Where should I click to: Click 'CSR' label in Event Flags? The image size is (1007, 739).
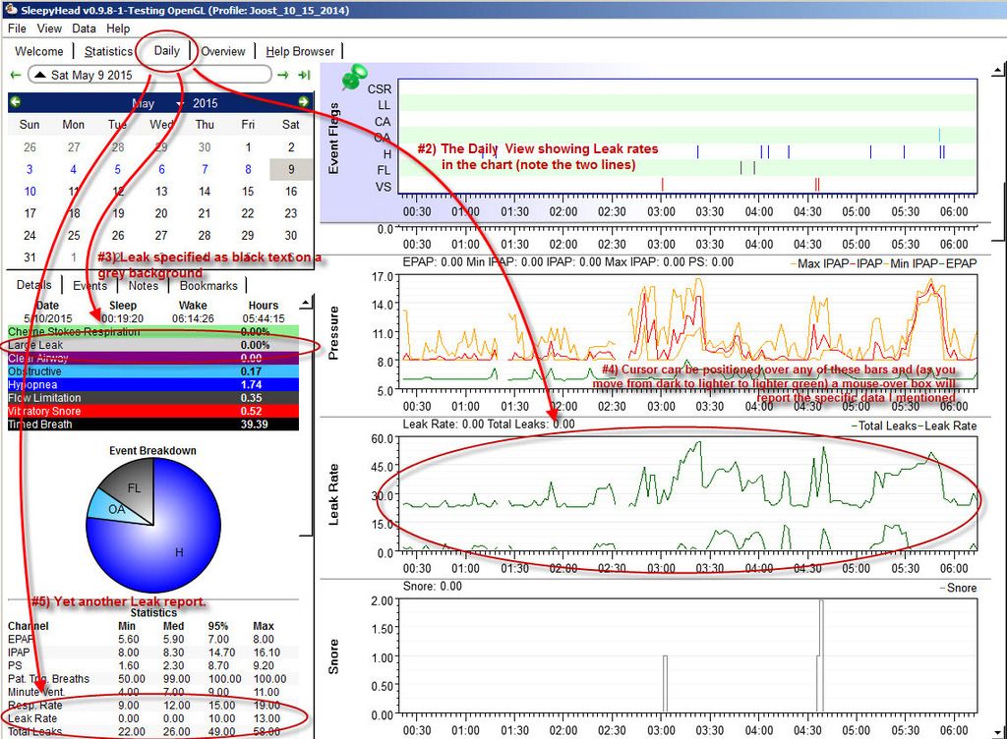coord(379,89)
